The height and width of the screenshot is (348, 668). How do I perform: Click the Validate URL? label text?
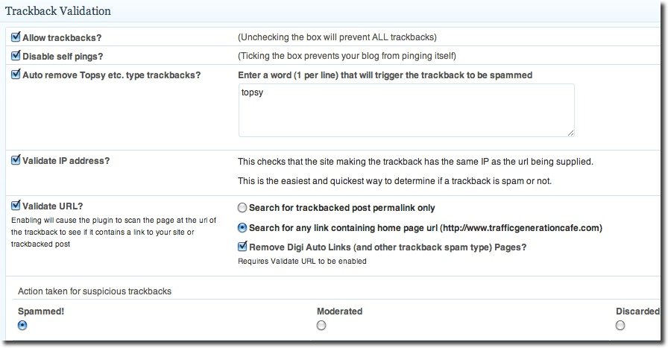pyautogui.click(x=54, y=206)
